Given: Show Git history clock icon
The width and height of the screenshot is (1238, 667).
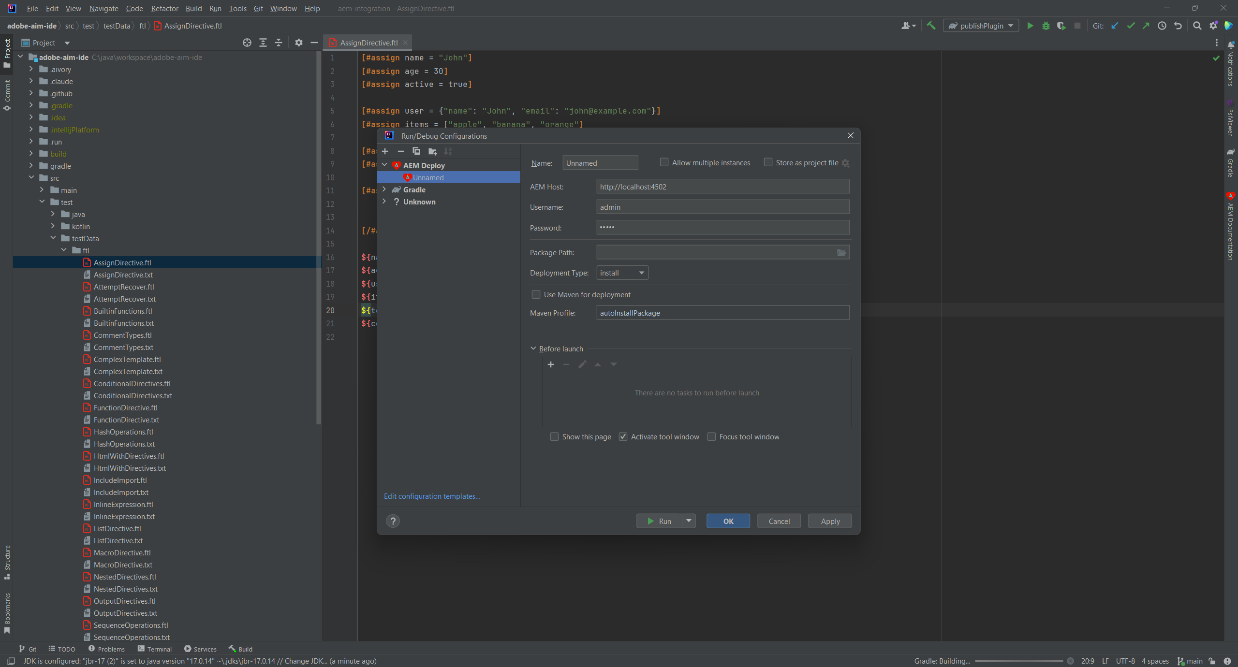Looking at the screenshot, I should click(1162, 26).
